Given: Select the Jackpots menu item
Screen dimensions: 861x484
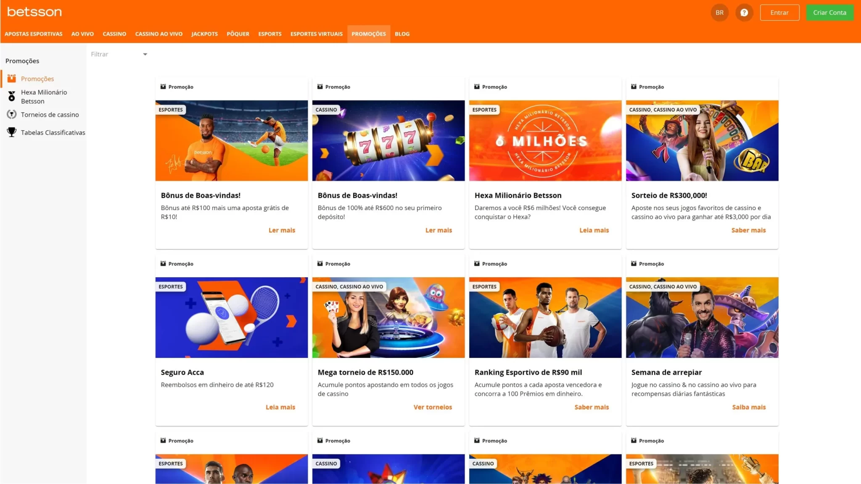Looking at the screenshot, I should click(x=205, y=34).
